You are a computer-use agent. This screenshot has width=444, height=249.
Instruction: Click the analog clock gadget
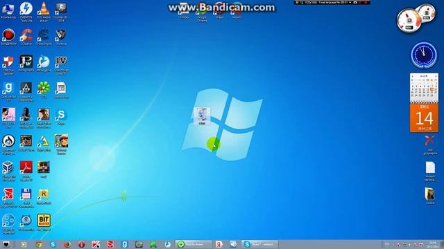coord(424,55)
